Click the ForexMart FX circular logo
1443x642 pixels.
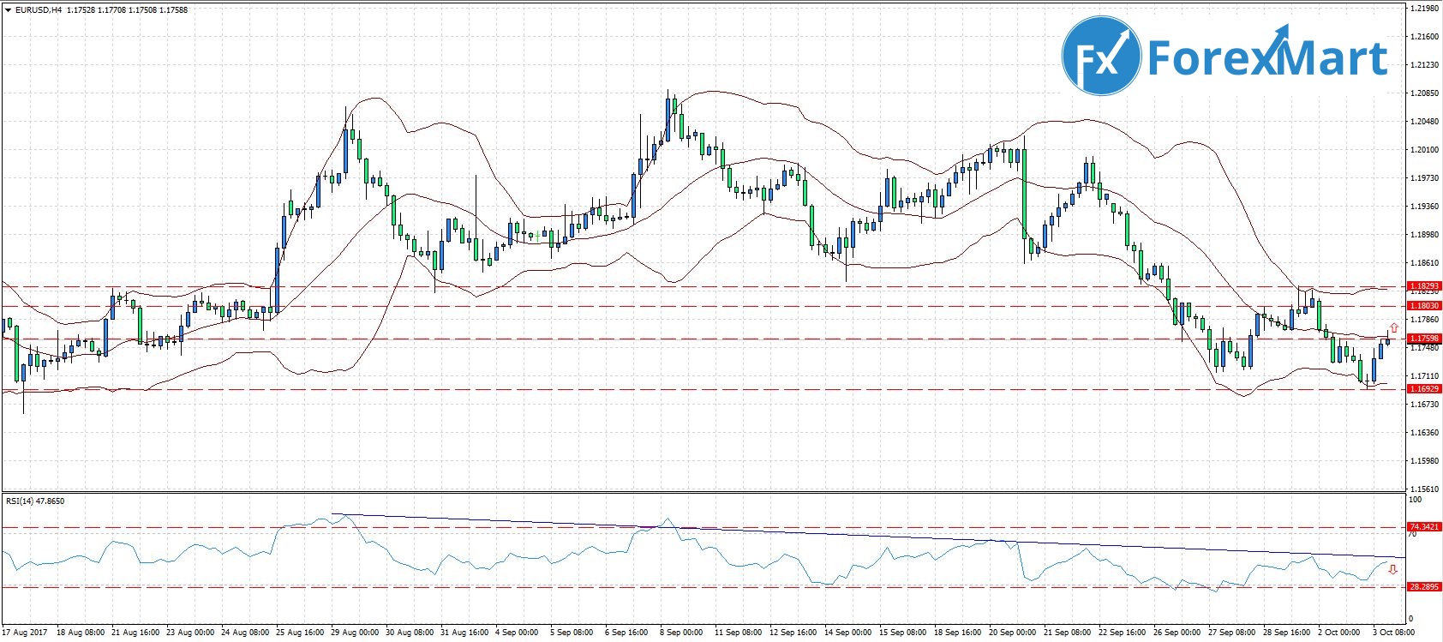tap(1101, 56)
